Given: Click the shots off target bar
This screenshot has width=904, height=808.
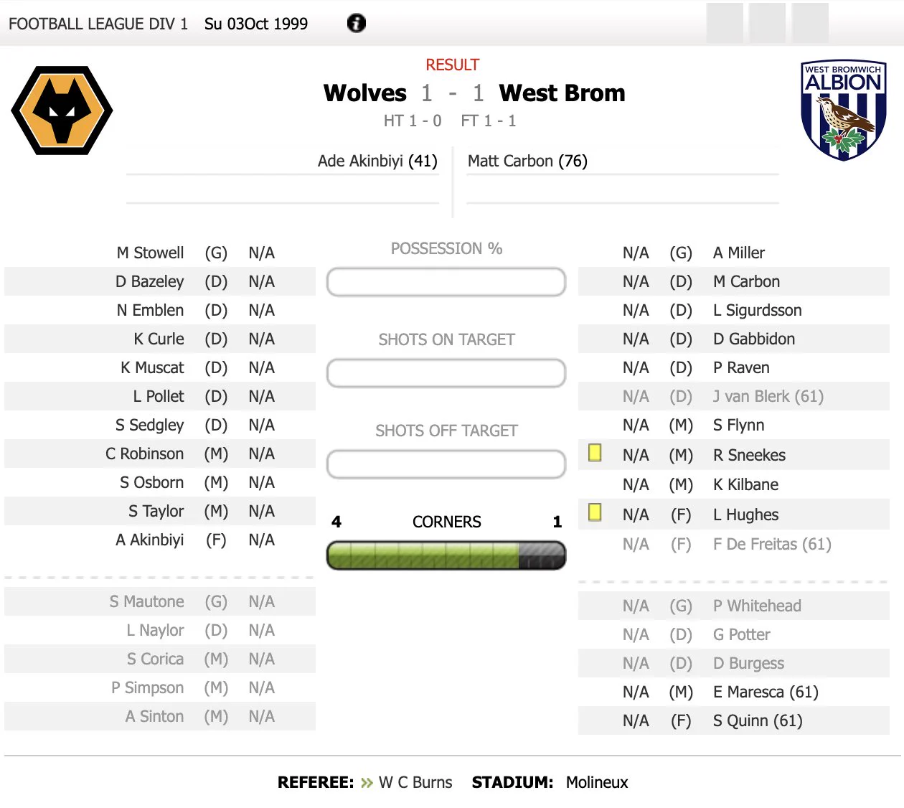Looking at the screenshot, I should click(446, 464).
